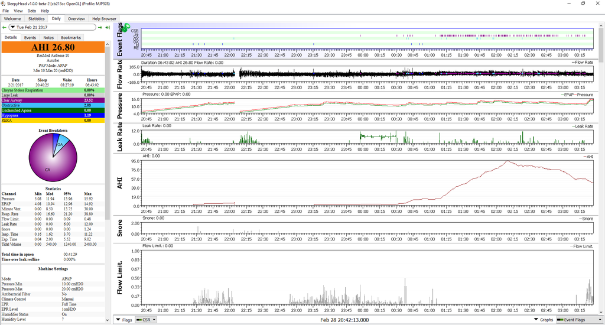Viewport: 605px width, 325px height.
Task: Click the Obstructive row in event summary
Action: pos(52,105)
